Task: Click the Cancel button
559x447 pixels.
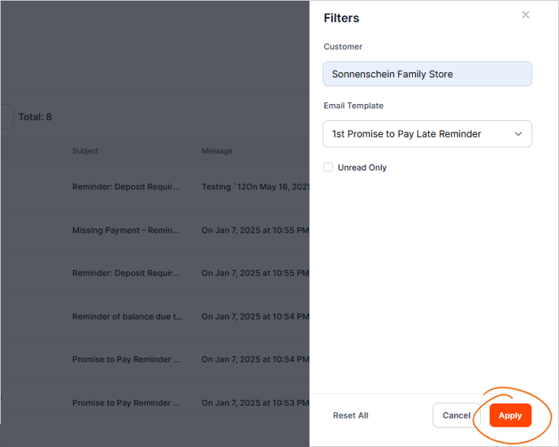Action: 456,415
